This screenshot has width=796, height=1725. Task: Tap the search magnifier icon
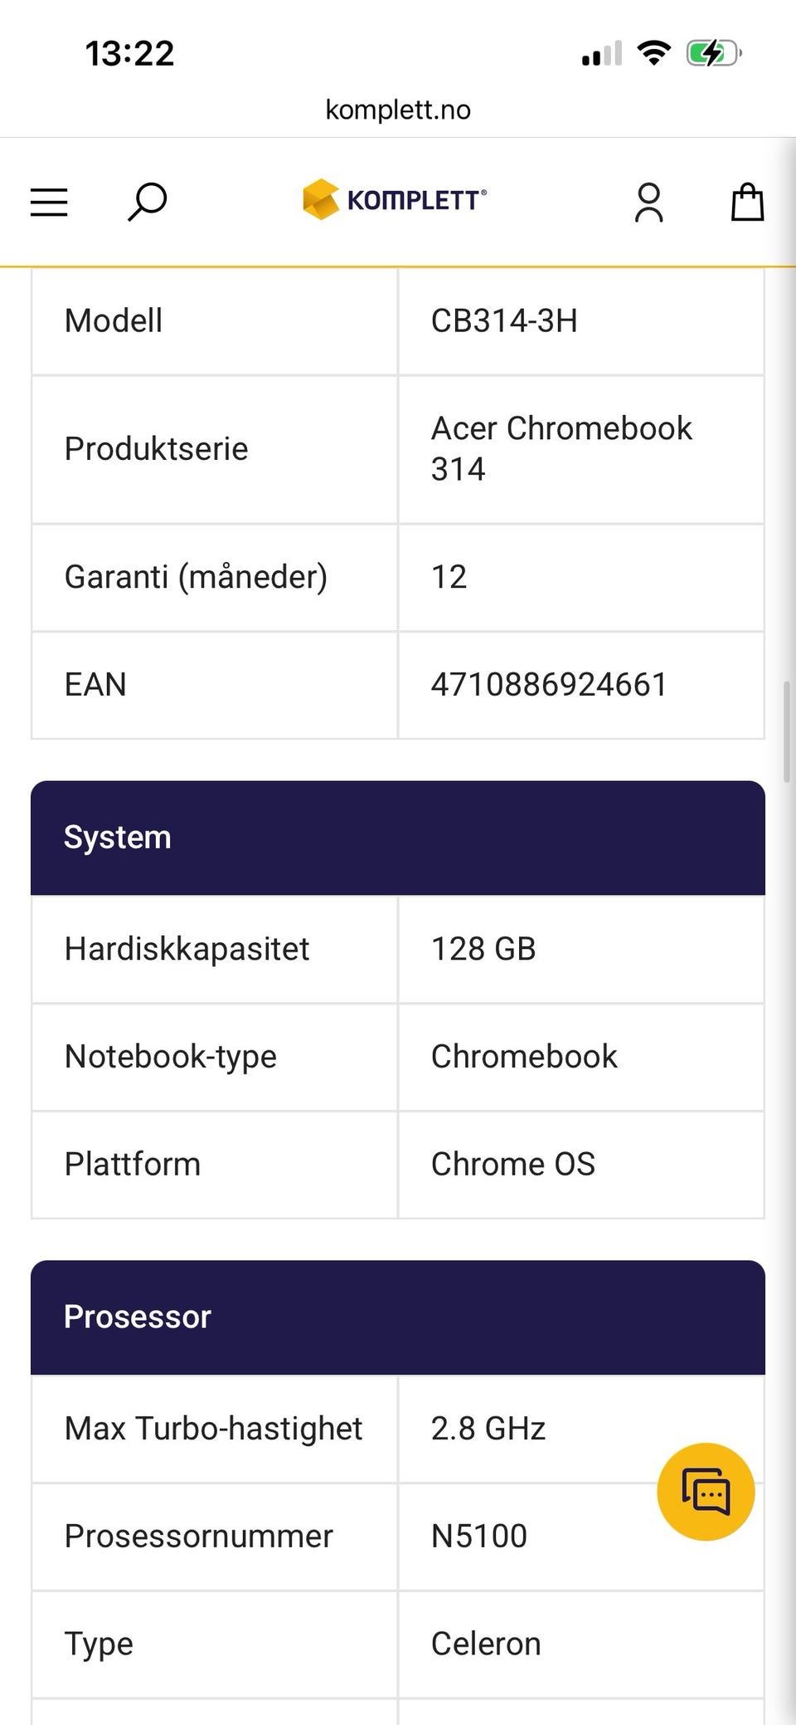pos(147,202)
